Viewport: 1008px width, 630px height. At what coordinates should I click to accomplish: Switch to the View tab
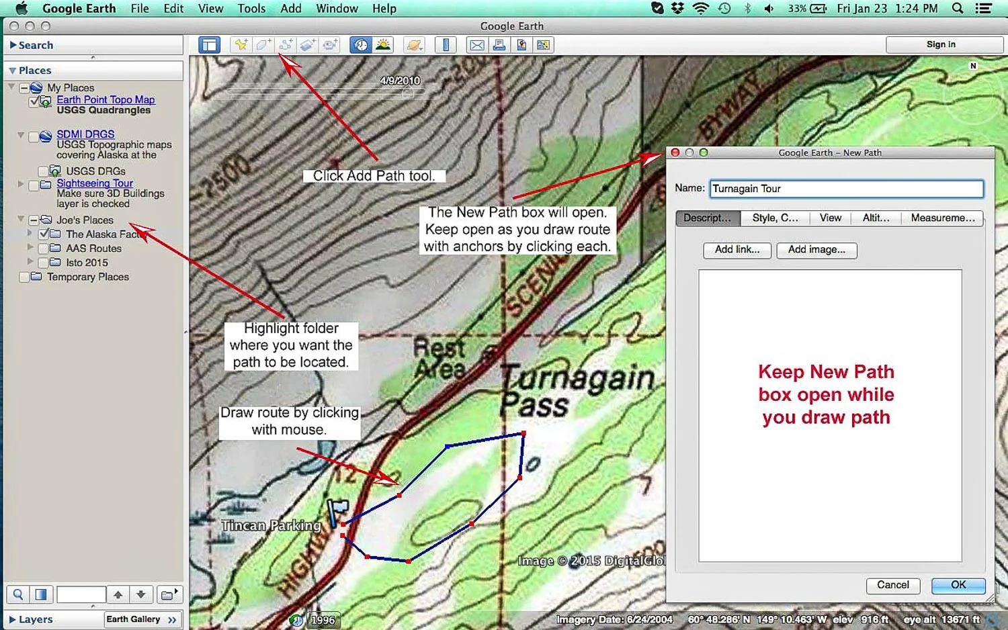(831, 218)
